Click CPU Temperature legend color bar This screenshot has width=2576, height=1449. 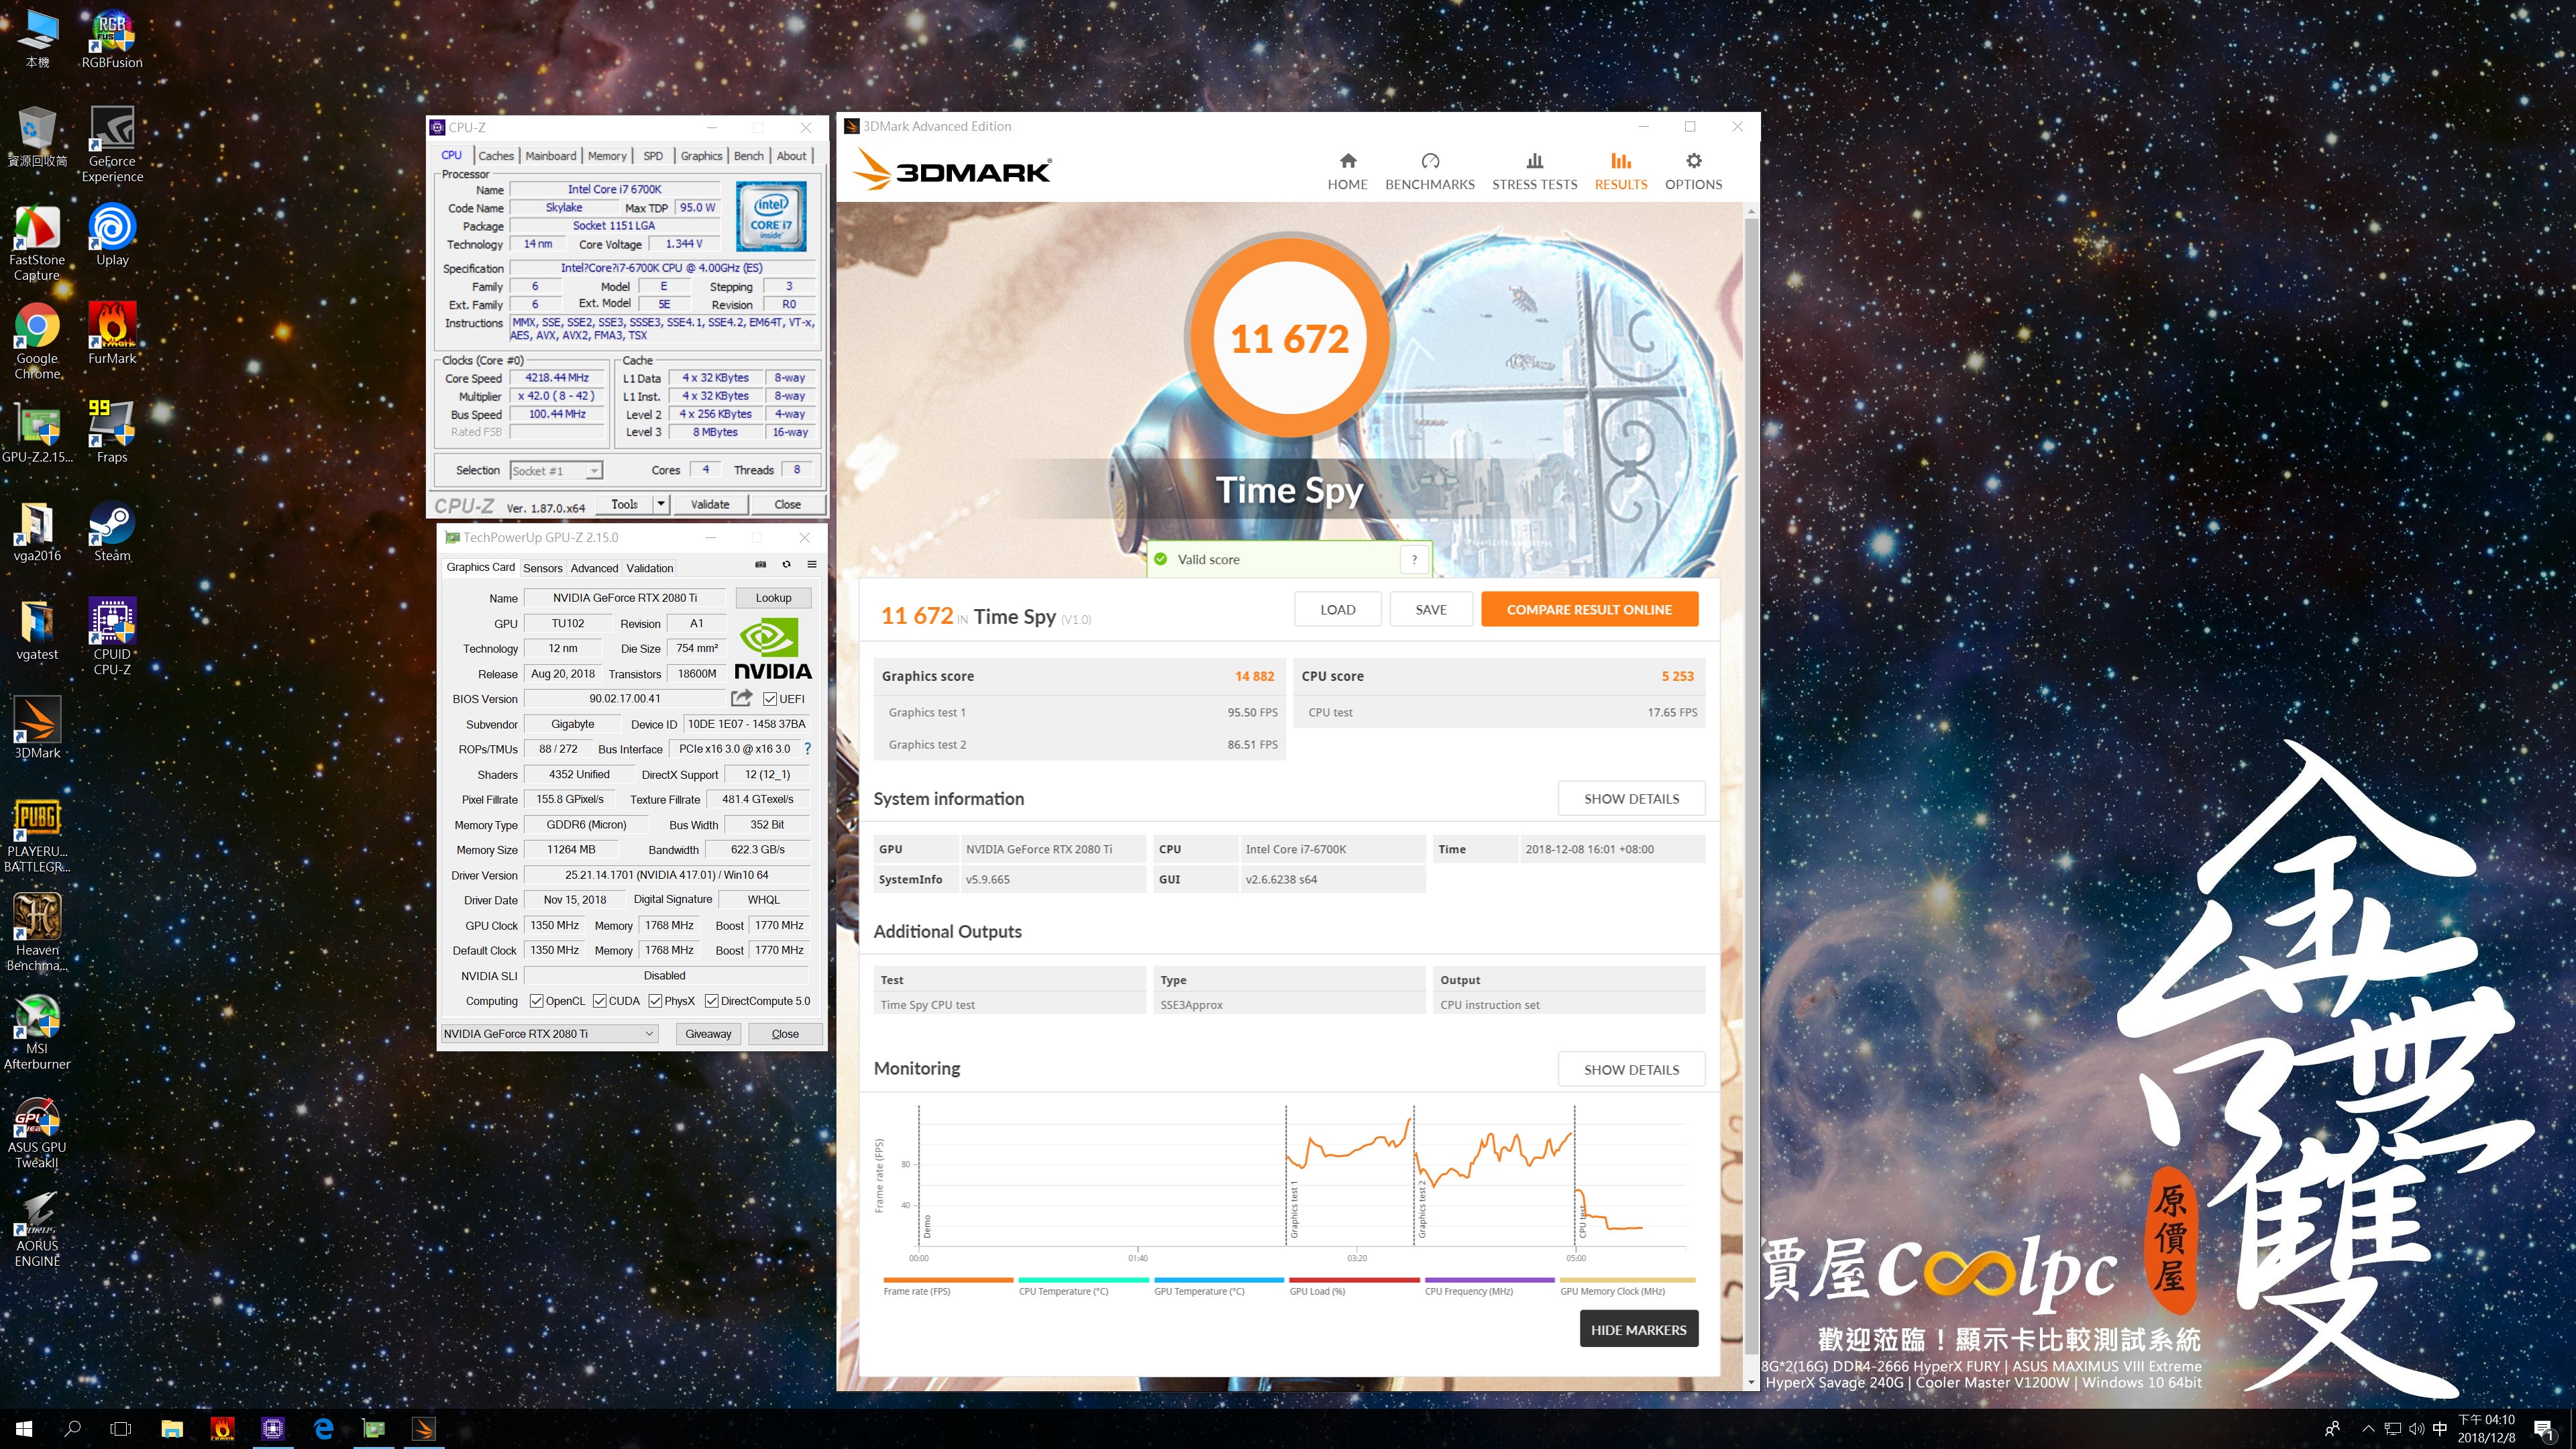1083,1280
